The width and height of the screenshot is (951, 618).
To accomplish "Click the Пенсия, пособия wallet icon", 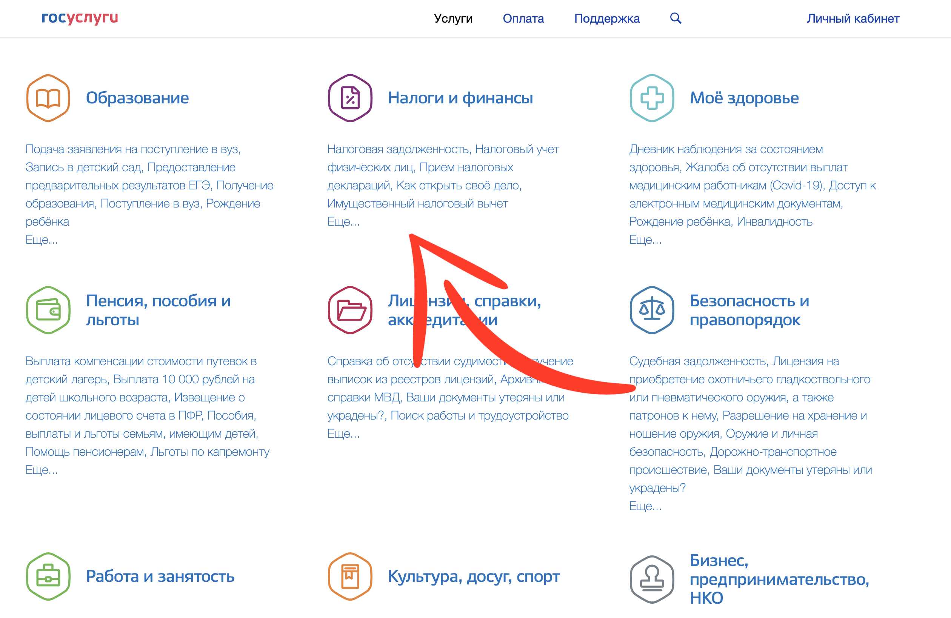I will pos(48,310).
